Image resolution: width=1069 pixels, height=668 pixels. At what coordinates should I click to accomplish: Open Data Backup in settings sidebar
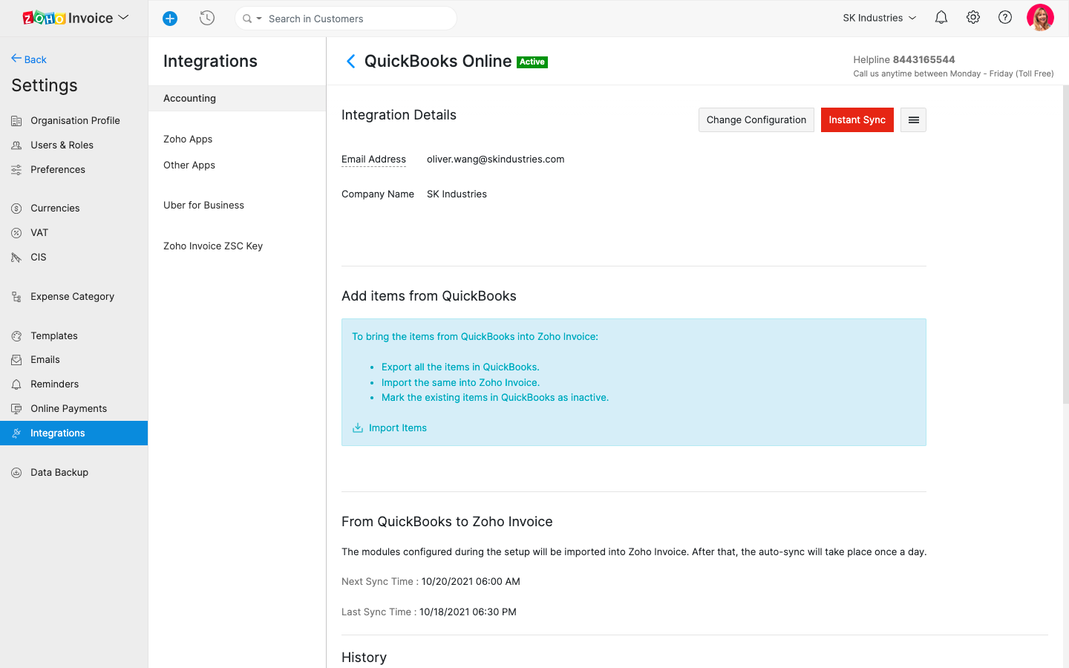click(x=59, y=473)
